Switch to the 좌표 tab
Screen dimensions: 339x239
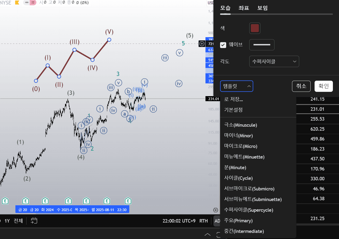coord(244,8)
